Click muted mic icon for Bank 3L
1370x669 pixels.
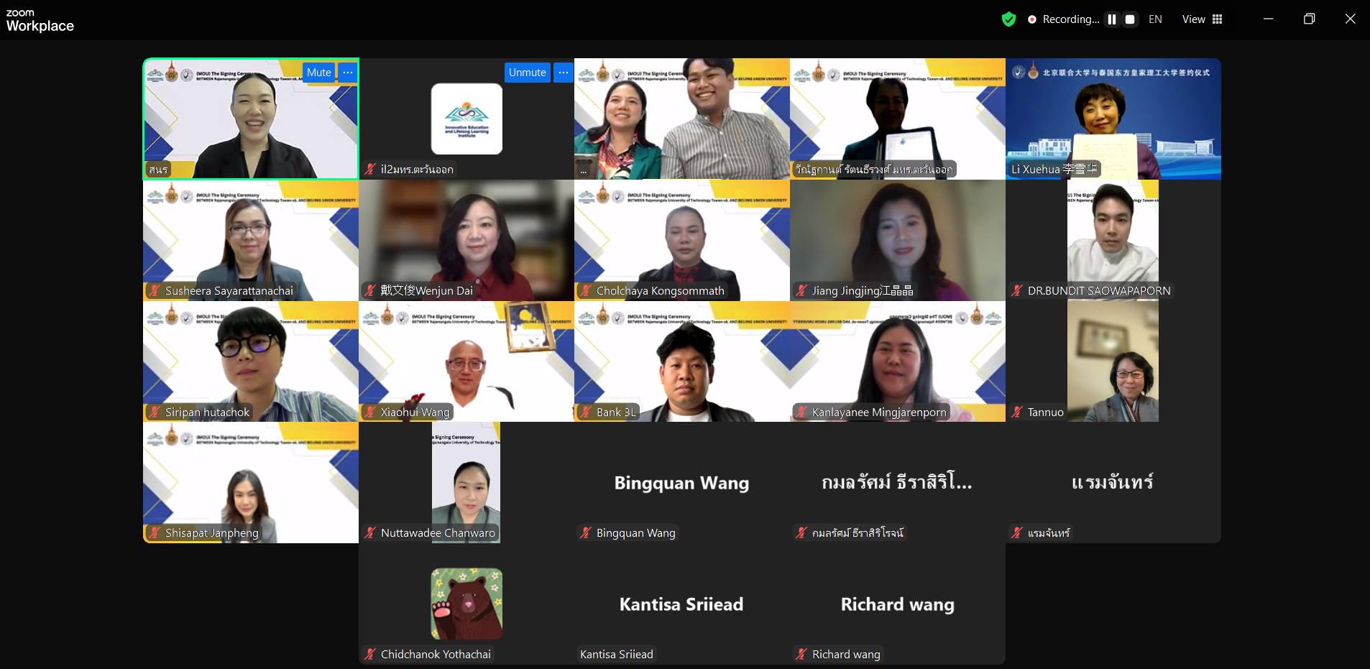point(586,412)
